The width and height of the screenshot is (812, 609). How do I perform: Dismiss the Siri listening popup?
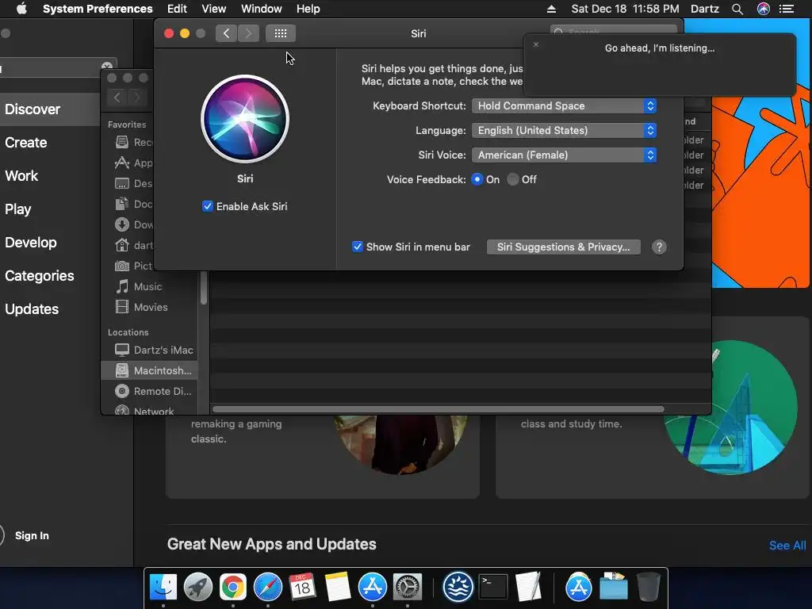click(536, 44)
